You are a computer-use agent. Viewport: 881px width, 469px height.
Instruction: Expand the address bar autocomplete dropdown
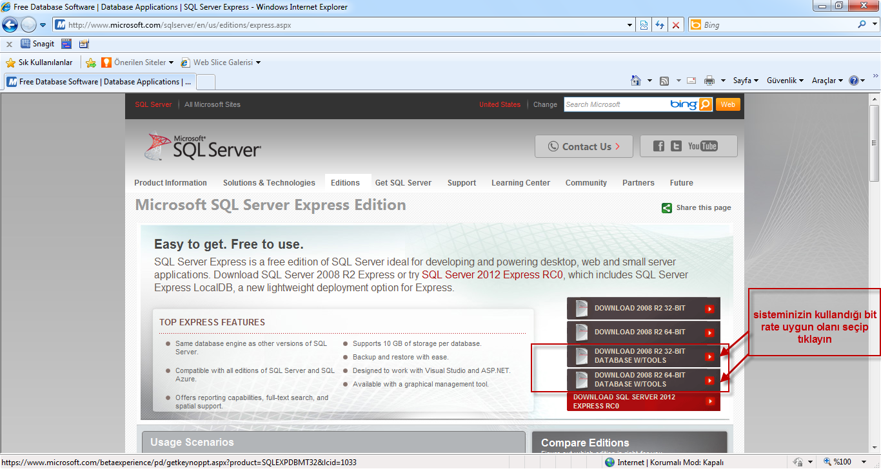click(630, 25)
